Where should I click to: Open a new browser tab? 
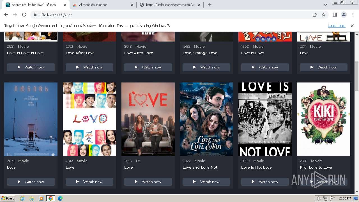tap(210, 5)
